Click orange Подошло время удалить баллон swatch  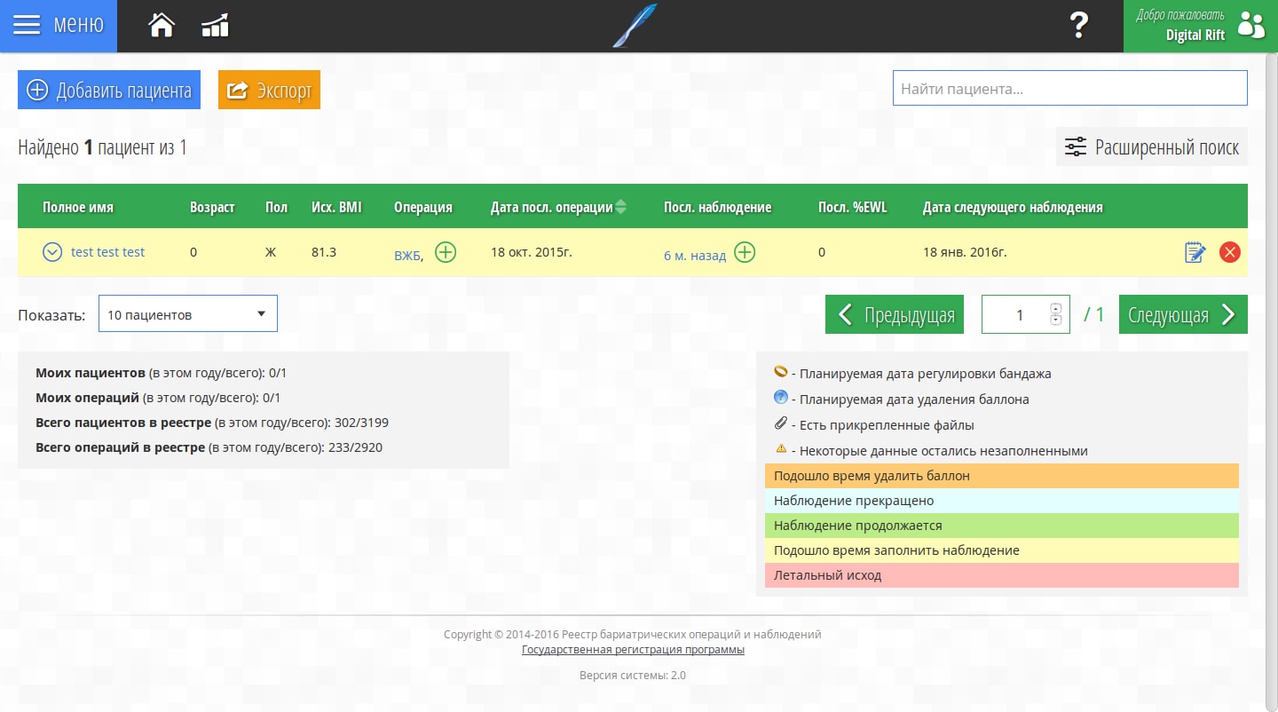click(x=1002, y=476)
